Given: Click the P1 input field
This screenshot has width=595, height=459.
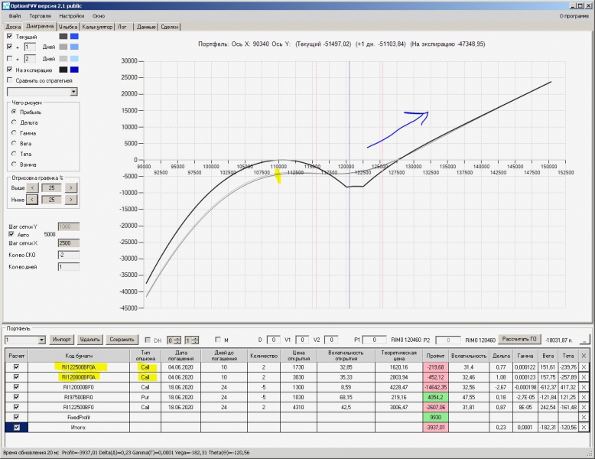Looking at the screenshot, I should pos(374,340).
